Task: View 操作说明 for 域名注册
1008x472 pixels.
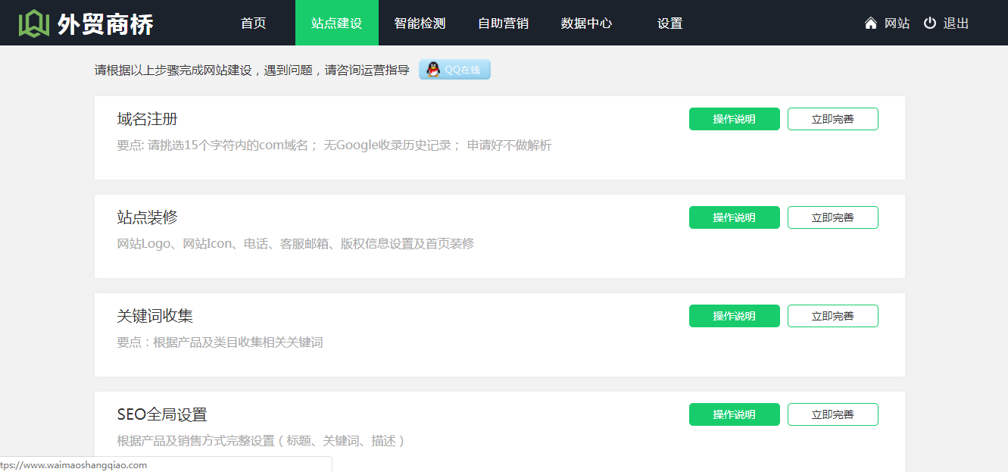Action: 734,119
